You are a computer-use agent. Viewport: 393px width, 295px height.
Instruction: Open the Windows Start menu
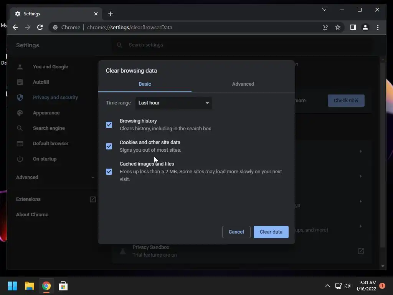click(12, 286)
